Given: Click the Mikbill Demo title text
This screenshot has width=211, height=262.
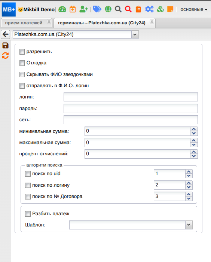Looking at the screenshot, I should click(39, 9).
